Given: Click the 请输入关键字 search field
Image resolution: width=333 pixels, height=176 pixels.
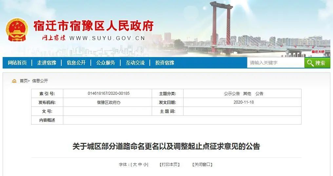Looking at the screenshot, I should [x=276, y=63].
